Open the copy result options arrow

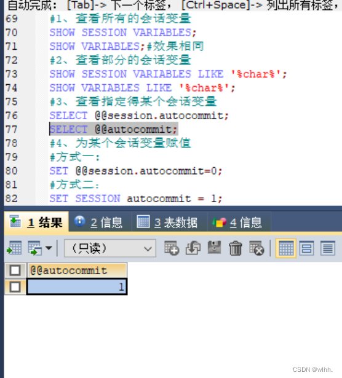pos(49,248)
